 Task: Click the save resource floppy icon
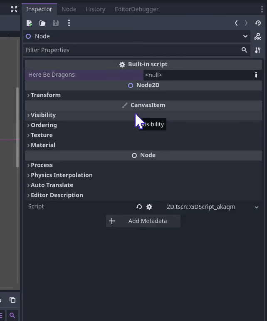[56, 23]
